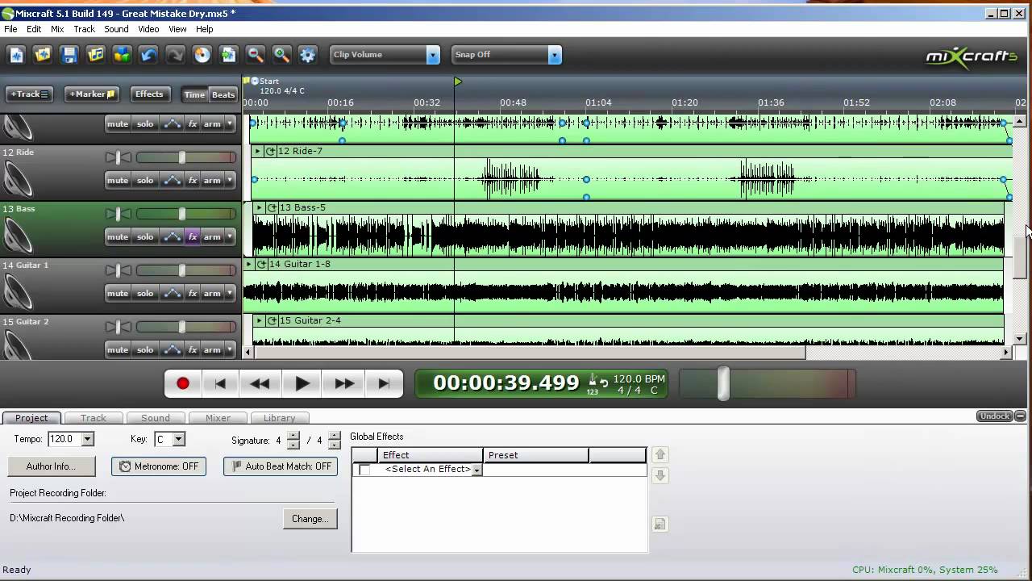Click the 12 Ride speaker icon
Screen dimensions: 1032x581
coord(18,180)
